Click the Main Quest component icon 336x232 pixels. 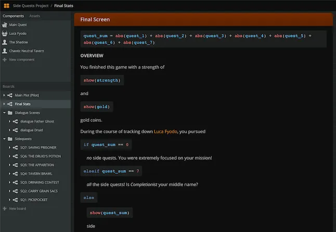click(5, 25)
